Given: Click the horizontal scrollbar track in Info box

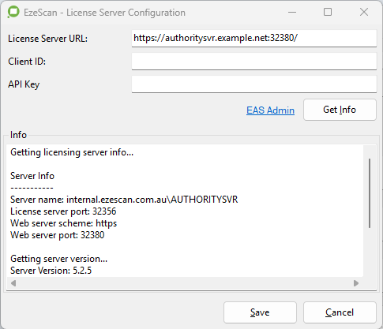Looking at the screenshot, I should (185, 283).
